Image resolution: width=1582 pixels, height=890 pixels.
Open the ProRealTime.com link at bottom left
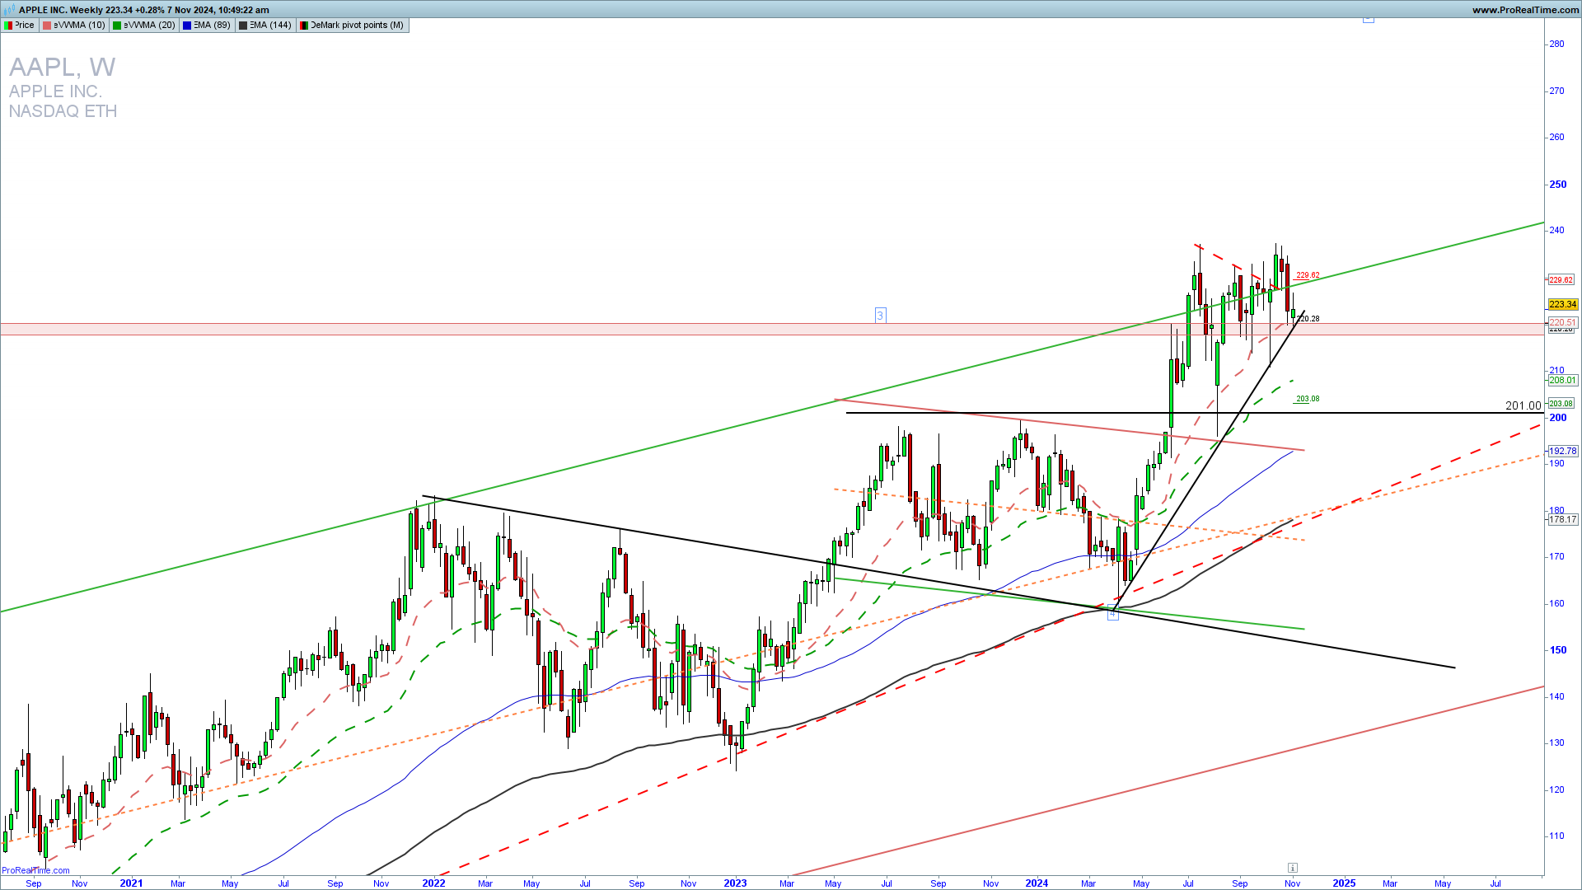pos(35,870)
